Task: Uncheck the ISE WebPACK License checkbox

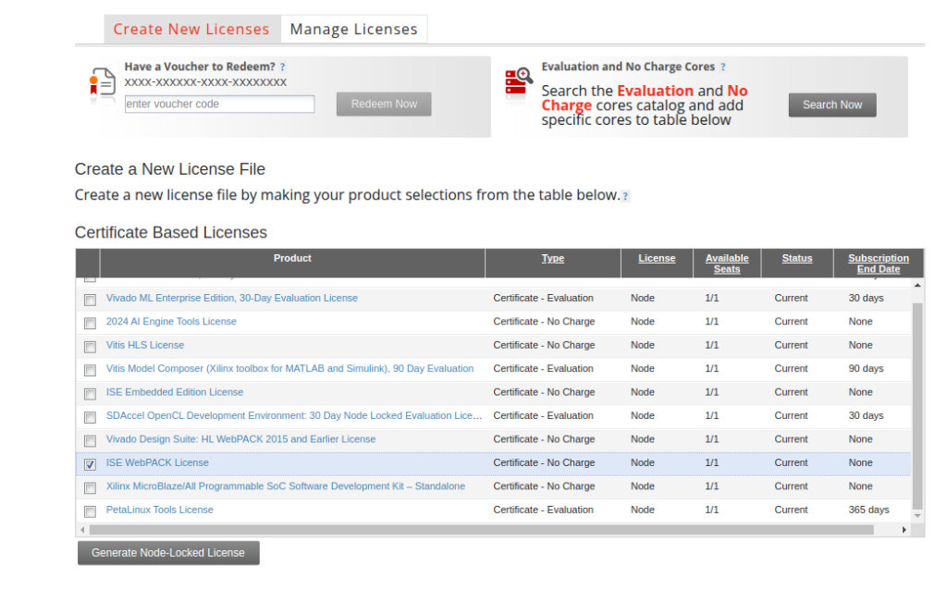Action: pos(90,464)
